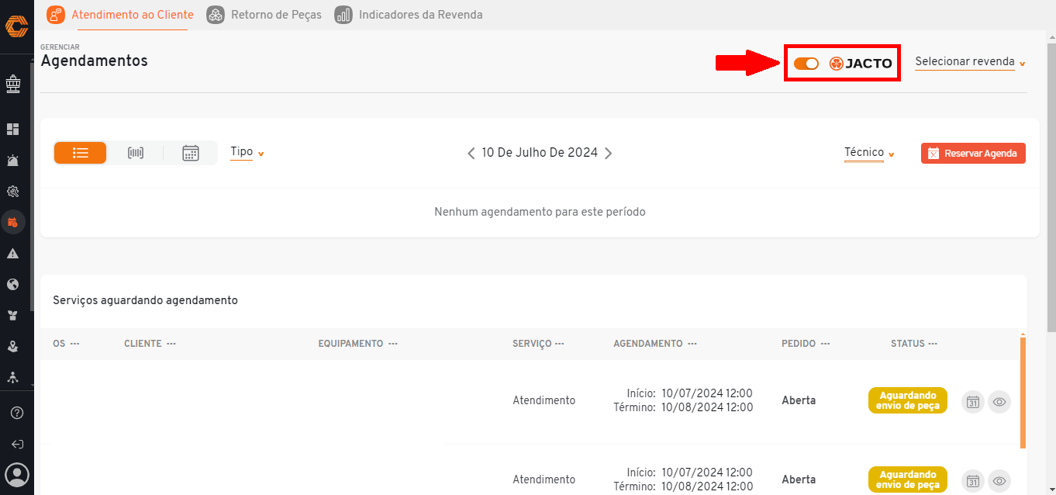Click the second Aguardando envio de peça badge
The height and width of the screenshot is (495, 1056).
click(908, 479)
